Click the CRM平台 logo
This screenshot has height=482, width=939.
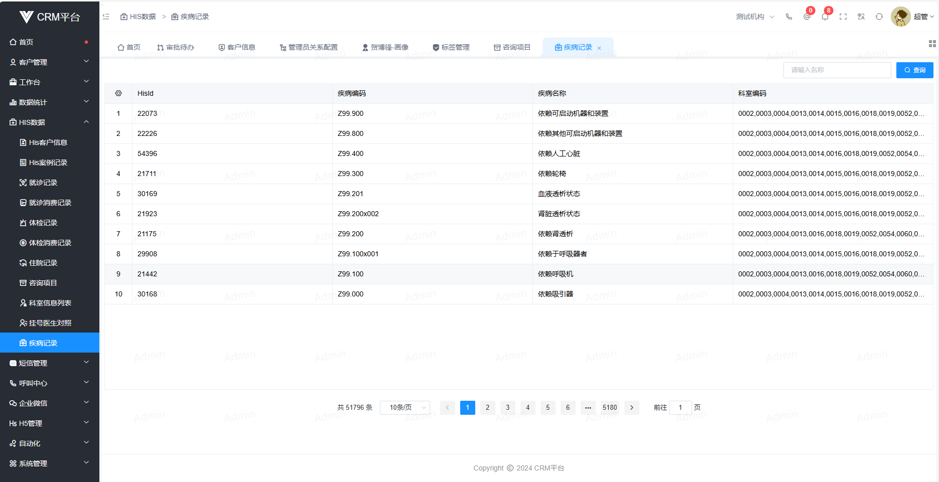[x=50, y=17]
